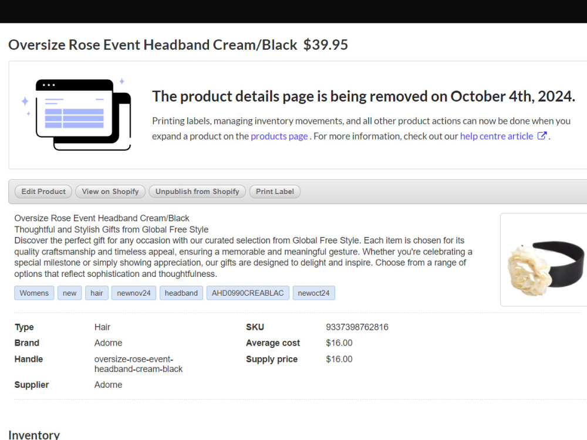This screenshot has width=587, height=440.
Task: Click the rose headband product thumbnail
Action: tap(544, 260)
